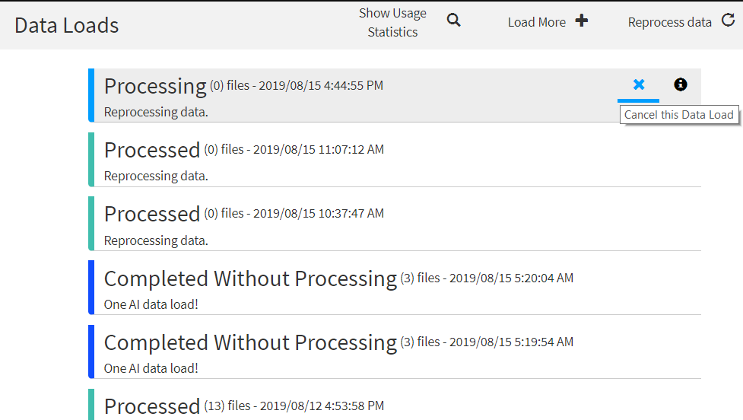Click the circular arrow Reprocess data icon

(x=727, y=22)
